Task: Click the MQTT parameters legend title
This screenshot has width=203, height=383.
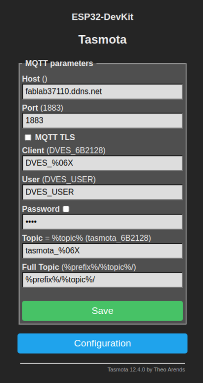Action: (59, 63)
